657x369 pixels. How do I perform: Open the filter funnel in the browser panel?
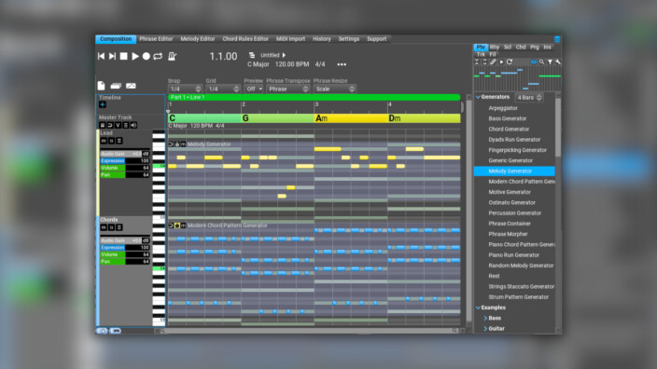[551, 61]
